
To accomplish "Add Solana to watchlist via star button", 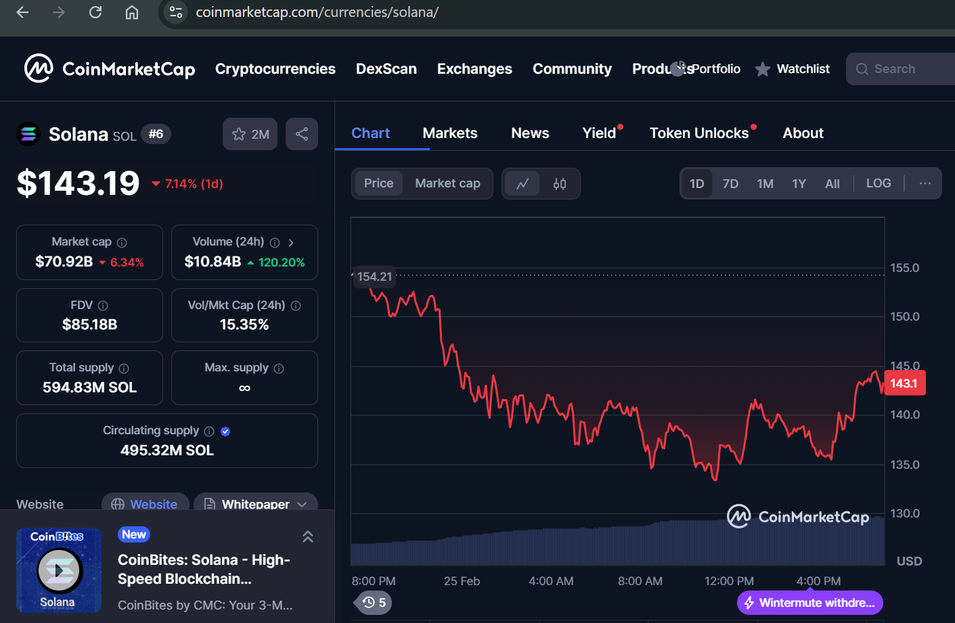I will point(250,134).
